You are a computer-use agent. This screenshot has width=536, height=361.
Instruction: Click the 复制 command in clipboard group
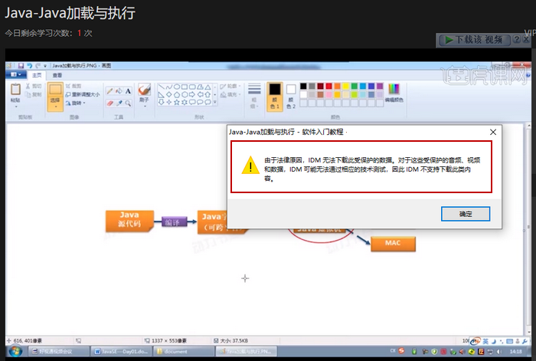coord(34,94)
